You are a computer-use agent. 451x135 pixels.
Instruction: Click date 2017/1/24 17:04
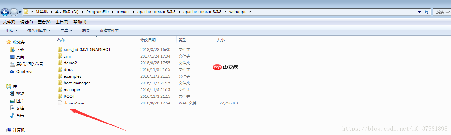coord(155,56)
